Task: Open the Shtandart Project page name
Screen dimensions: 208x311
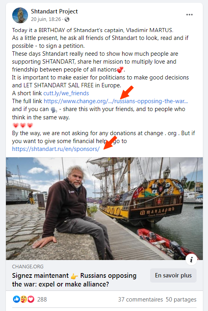Action: tap(54, 11)
